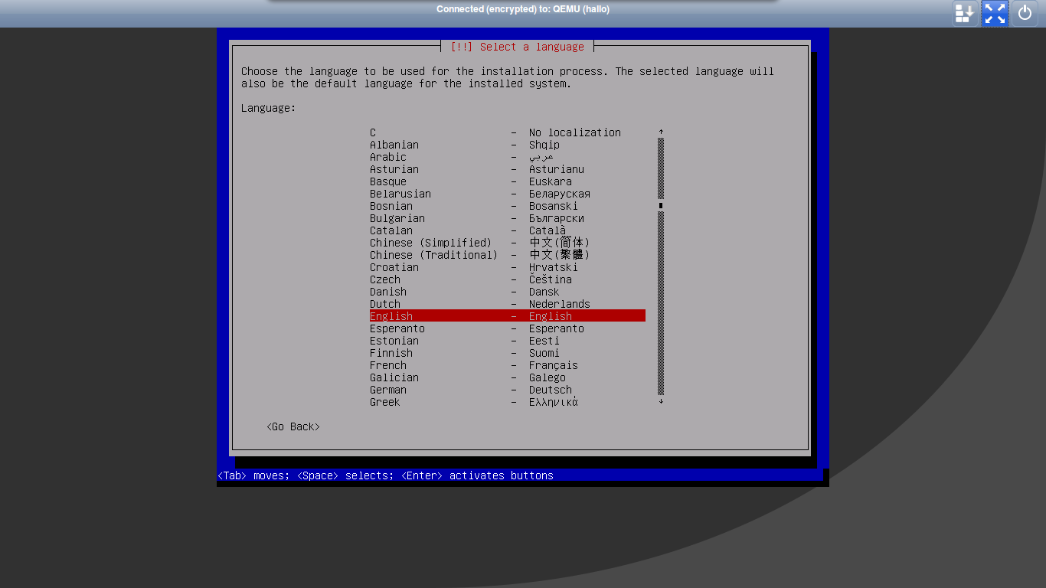The image size is (1046, 588).
Task: Click the highlighted English row
Action: click(508, 316)
